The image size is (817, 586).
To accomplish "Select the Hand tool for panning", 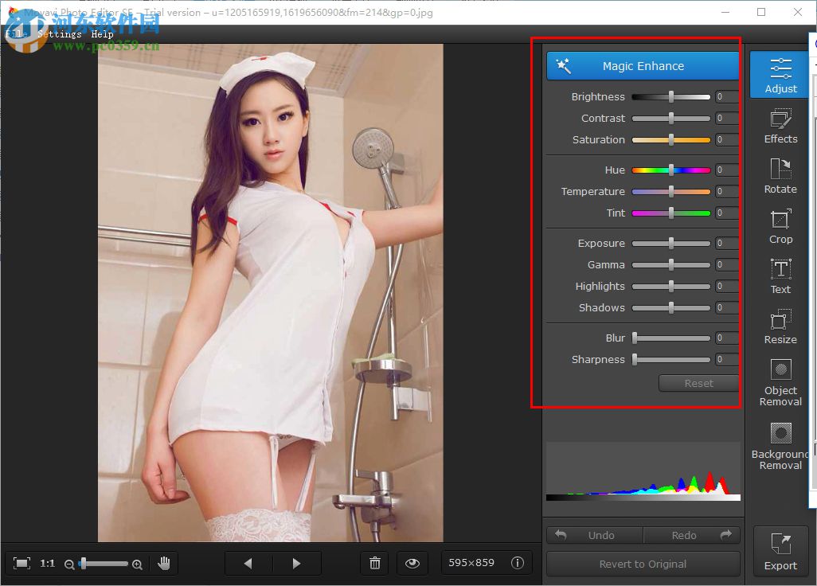I will tap(165, 563).
